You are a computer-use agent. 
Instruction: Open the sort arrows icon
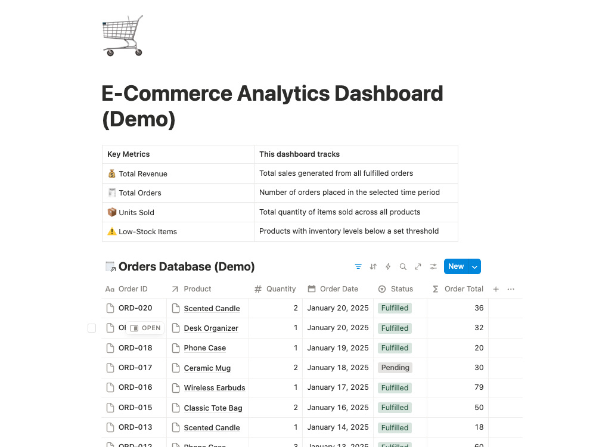373,266
